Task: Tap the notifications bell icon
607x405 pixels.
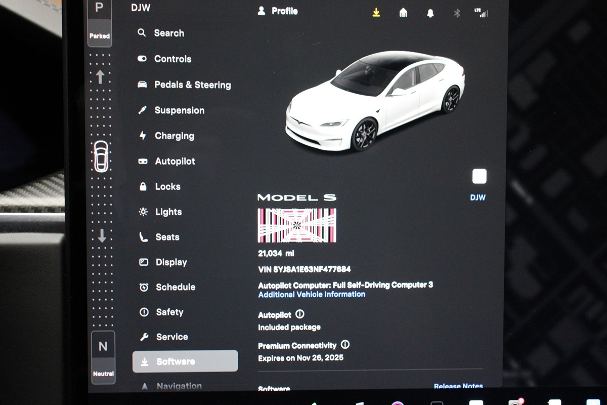Action: (x=430, y=13)
